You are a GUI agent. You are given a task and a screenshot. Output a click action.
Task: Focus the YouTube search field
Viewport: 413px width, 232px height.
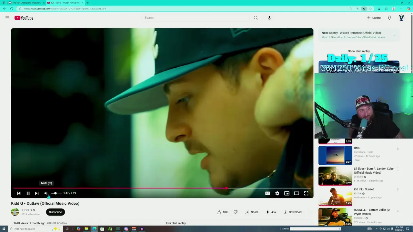coord(196,18)
